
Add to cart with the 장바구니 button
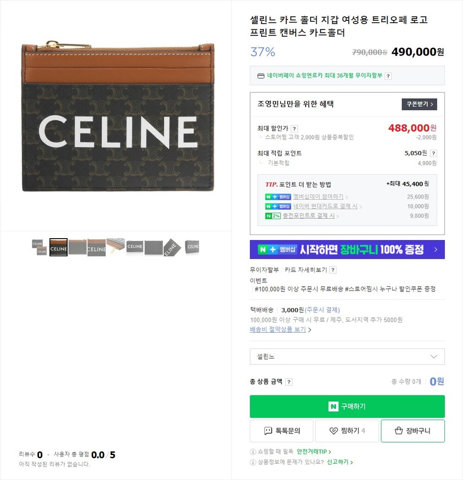click(x=413, y=431)
